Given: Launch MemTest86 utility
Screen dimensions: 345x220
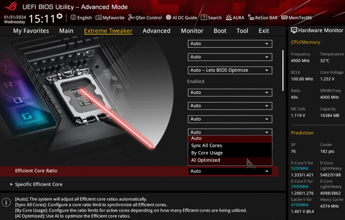Looking at the screenshot, I should click(x=297, y=18).
